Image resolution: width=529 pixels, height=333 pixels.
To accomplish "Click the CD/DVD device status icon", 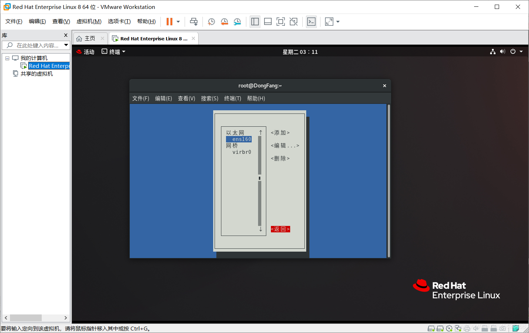I will click(x=449, y=328).
